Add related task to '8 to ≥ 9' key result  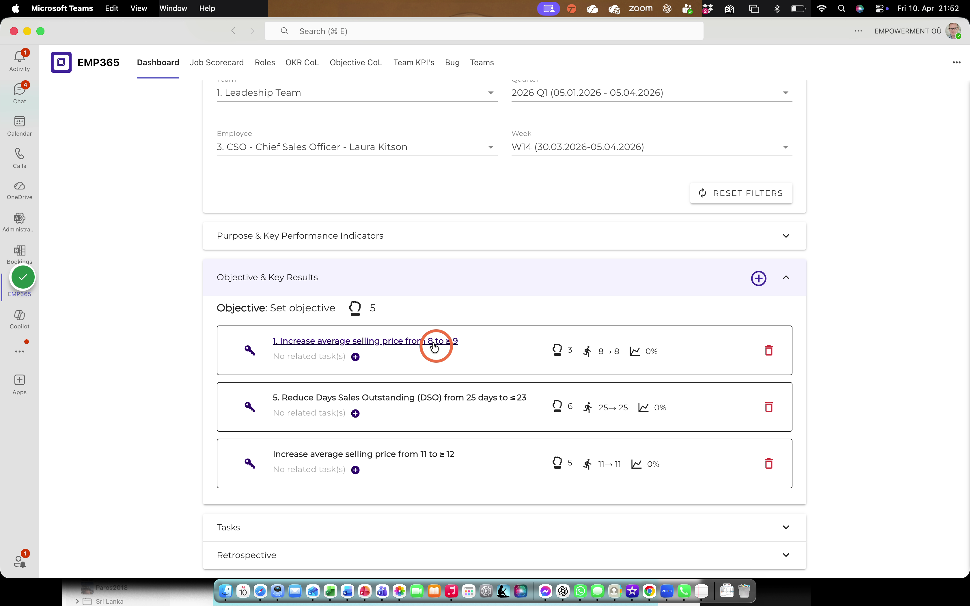(x=355, y=357)
